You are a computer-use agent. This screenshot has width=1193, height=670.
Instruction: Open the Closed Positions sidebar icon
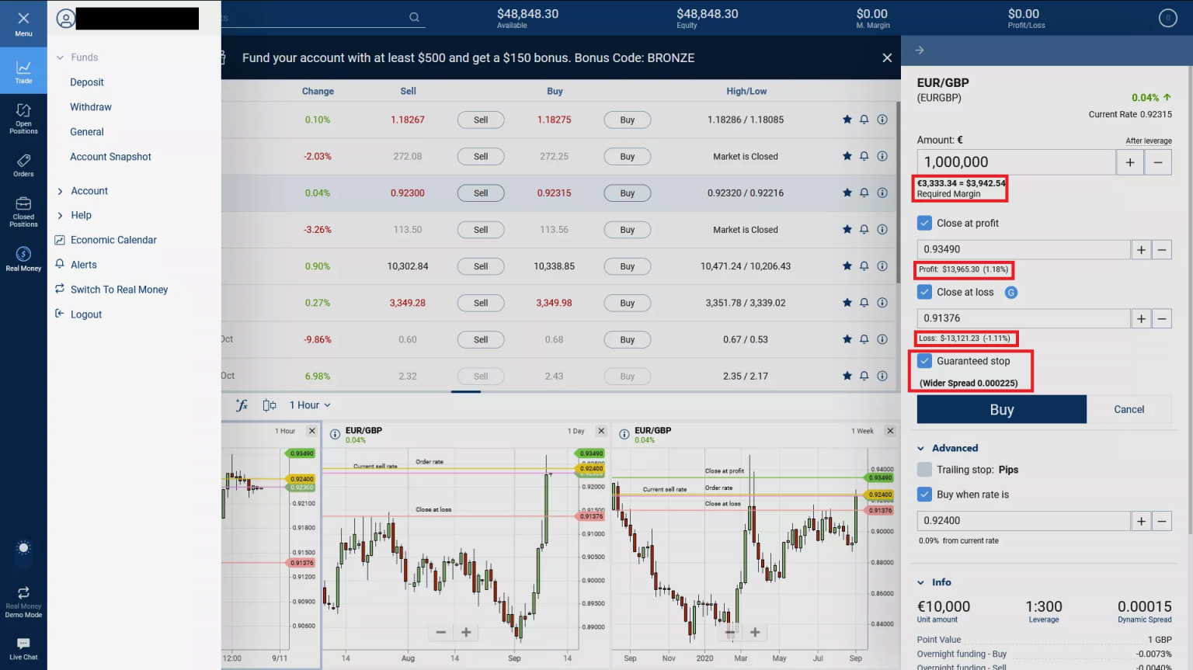pyautogui.click(x=23, y=211)
